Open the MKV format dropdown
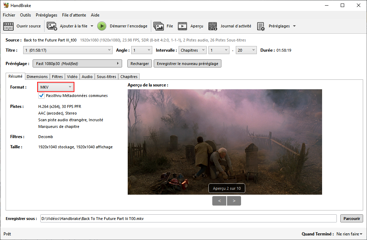Screen dimensions: 367x240 pos(55,87)
